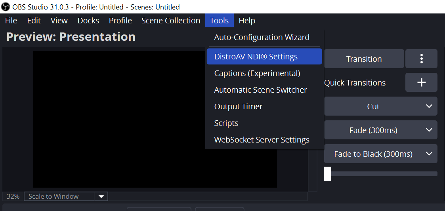The image size is (445, 211).
Task: Open the Help menu
Action: (x=247, y=21)
